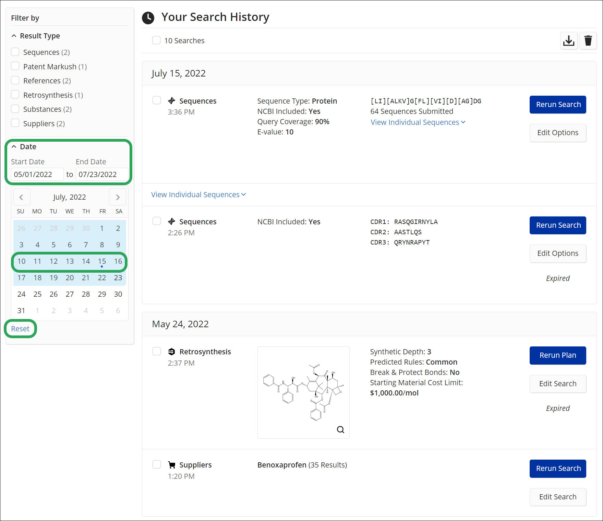Click Edit Search for Retrosynthesis entry
The width and height of the screenshot is (603, 521).
tap(558, 384)
